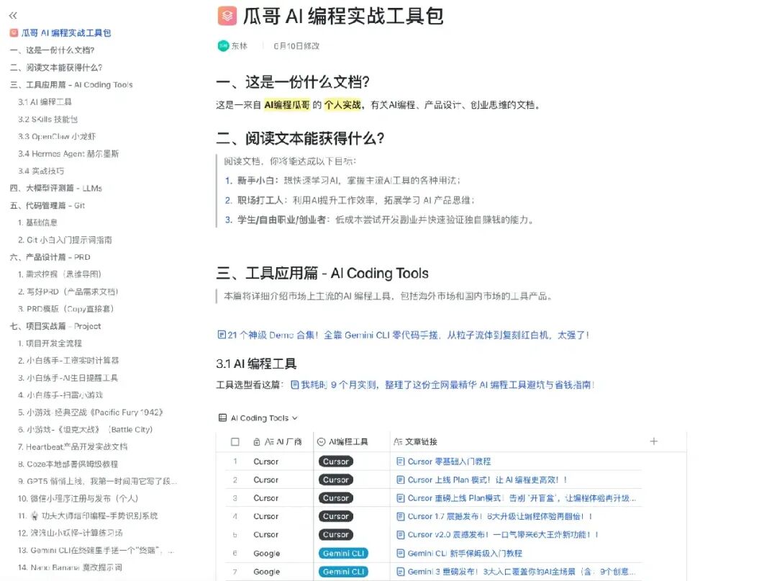Click author name 东林
The image size is (777, 581).
pyautogui.click(x=240, y=45)
